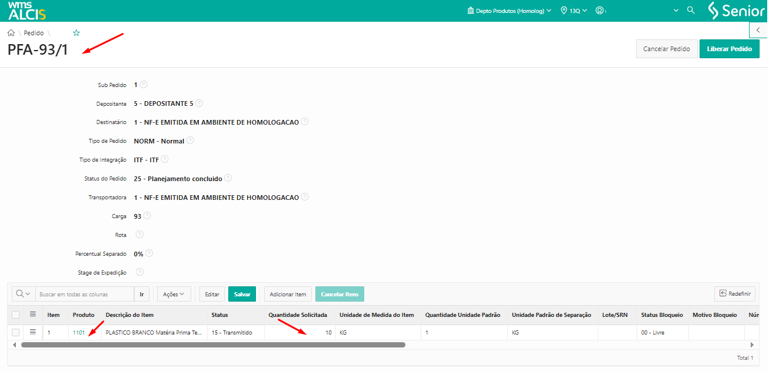Show help for Tipo de Pedido field

[189, 141]
